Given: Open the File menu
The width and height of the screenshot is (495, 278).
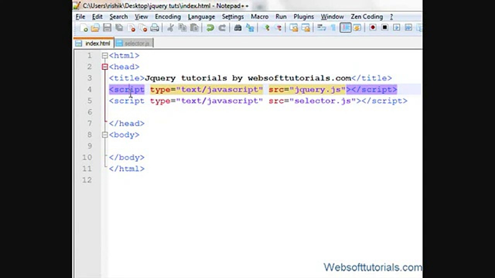Looking at the screenshot, I should [x=80, y=17].
